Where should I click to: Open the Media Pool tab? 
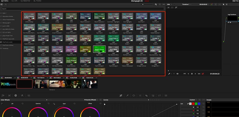[x=25, y=1]
